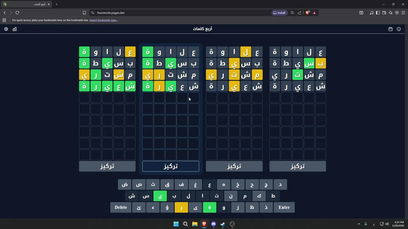Expand hidden system tray icons chevron
Image resolution: width=408 pixels, height=229 pixels.
(x=359, y=224)
